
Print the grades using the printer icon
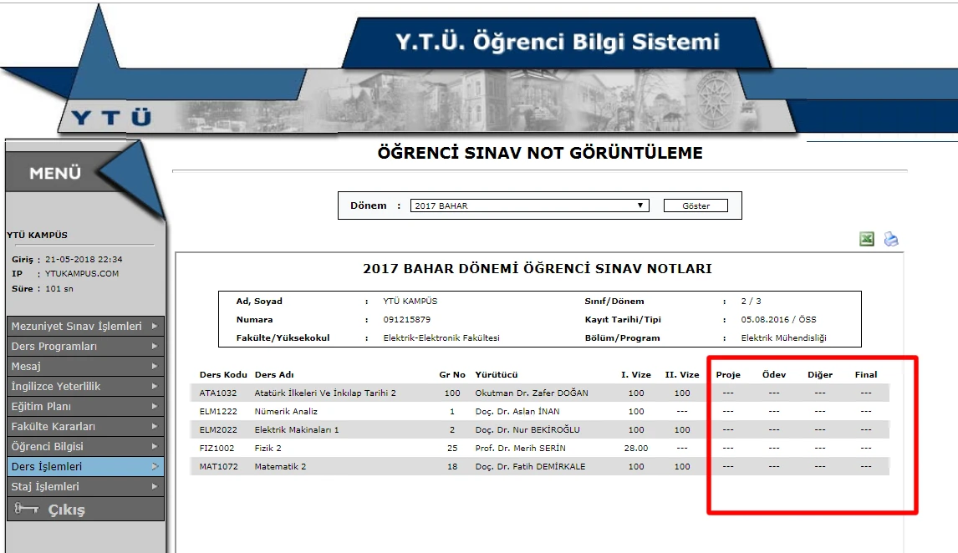[x=891, y=240]
